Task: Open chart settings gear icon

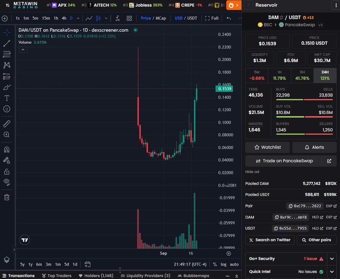Action: (x=228, y=254)
